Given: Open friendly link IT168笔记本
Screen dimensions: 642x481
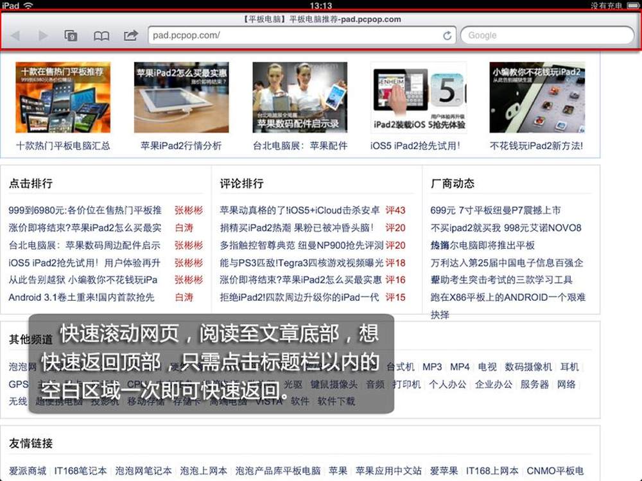Looking at the screenshot, I should point(80,471).
